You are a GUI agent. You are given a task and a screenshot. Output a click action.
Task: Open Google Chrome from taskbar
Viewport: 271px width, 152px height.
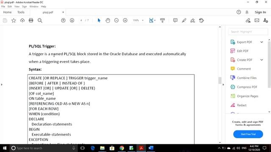(x=122, y=148)
